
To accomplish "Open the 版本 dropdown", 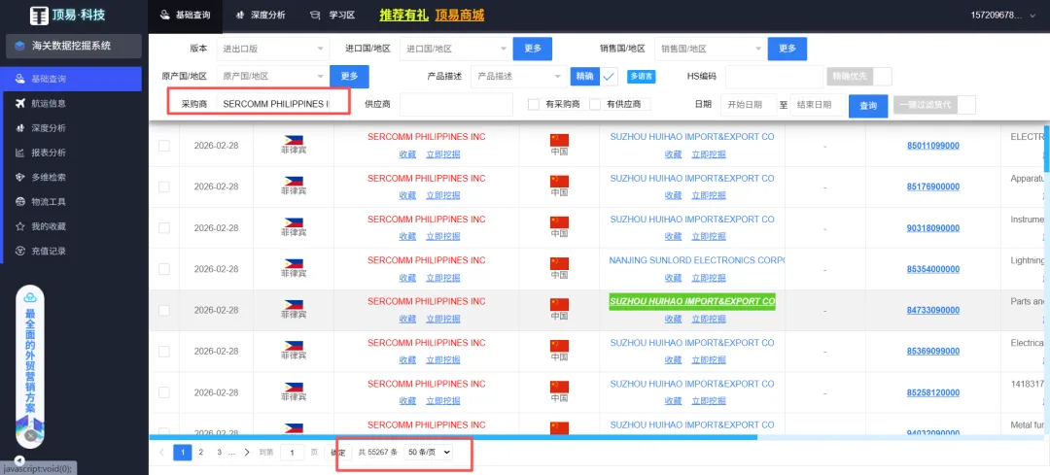I will 272,49.
